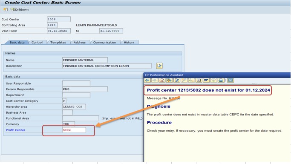The height and width of the screenshot is (164, 291).
Task: Click the customizing wrench icon
Action: click(184, 80)
